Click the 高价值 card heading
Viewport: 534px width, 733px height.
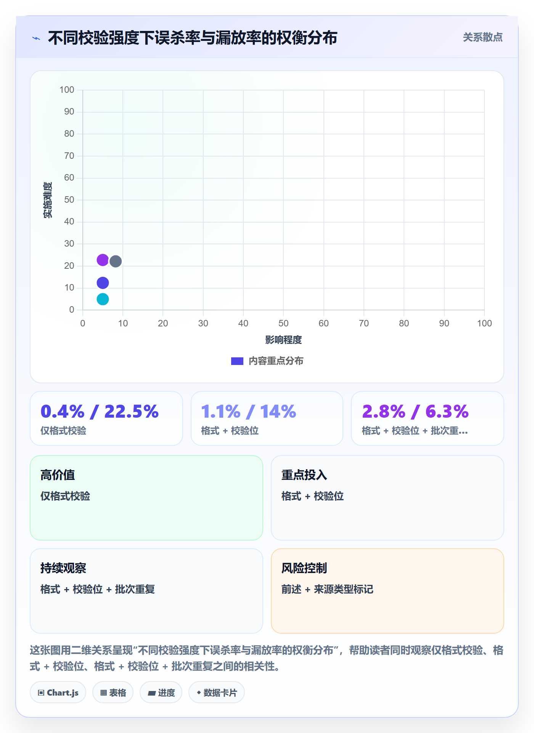point(58,475)
